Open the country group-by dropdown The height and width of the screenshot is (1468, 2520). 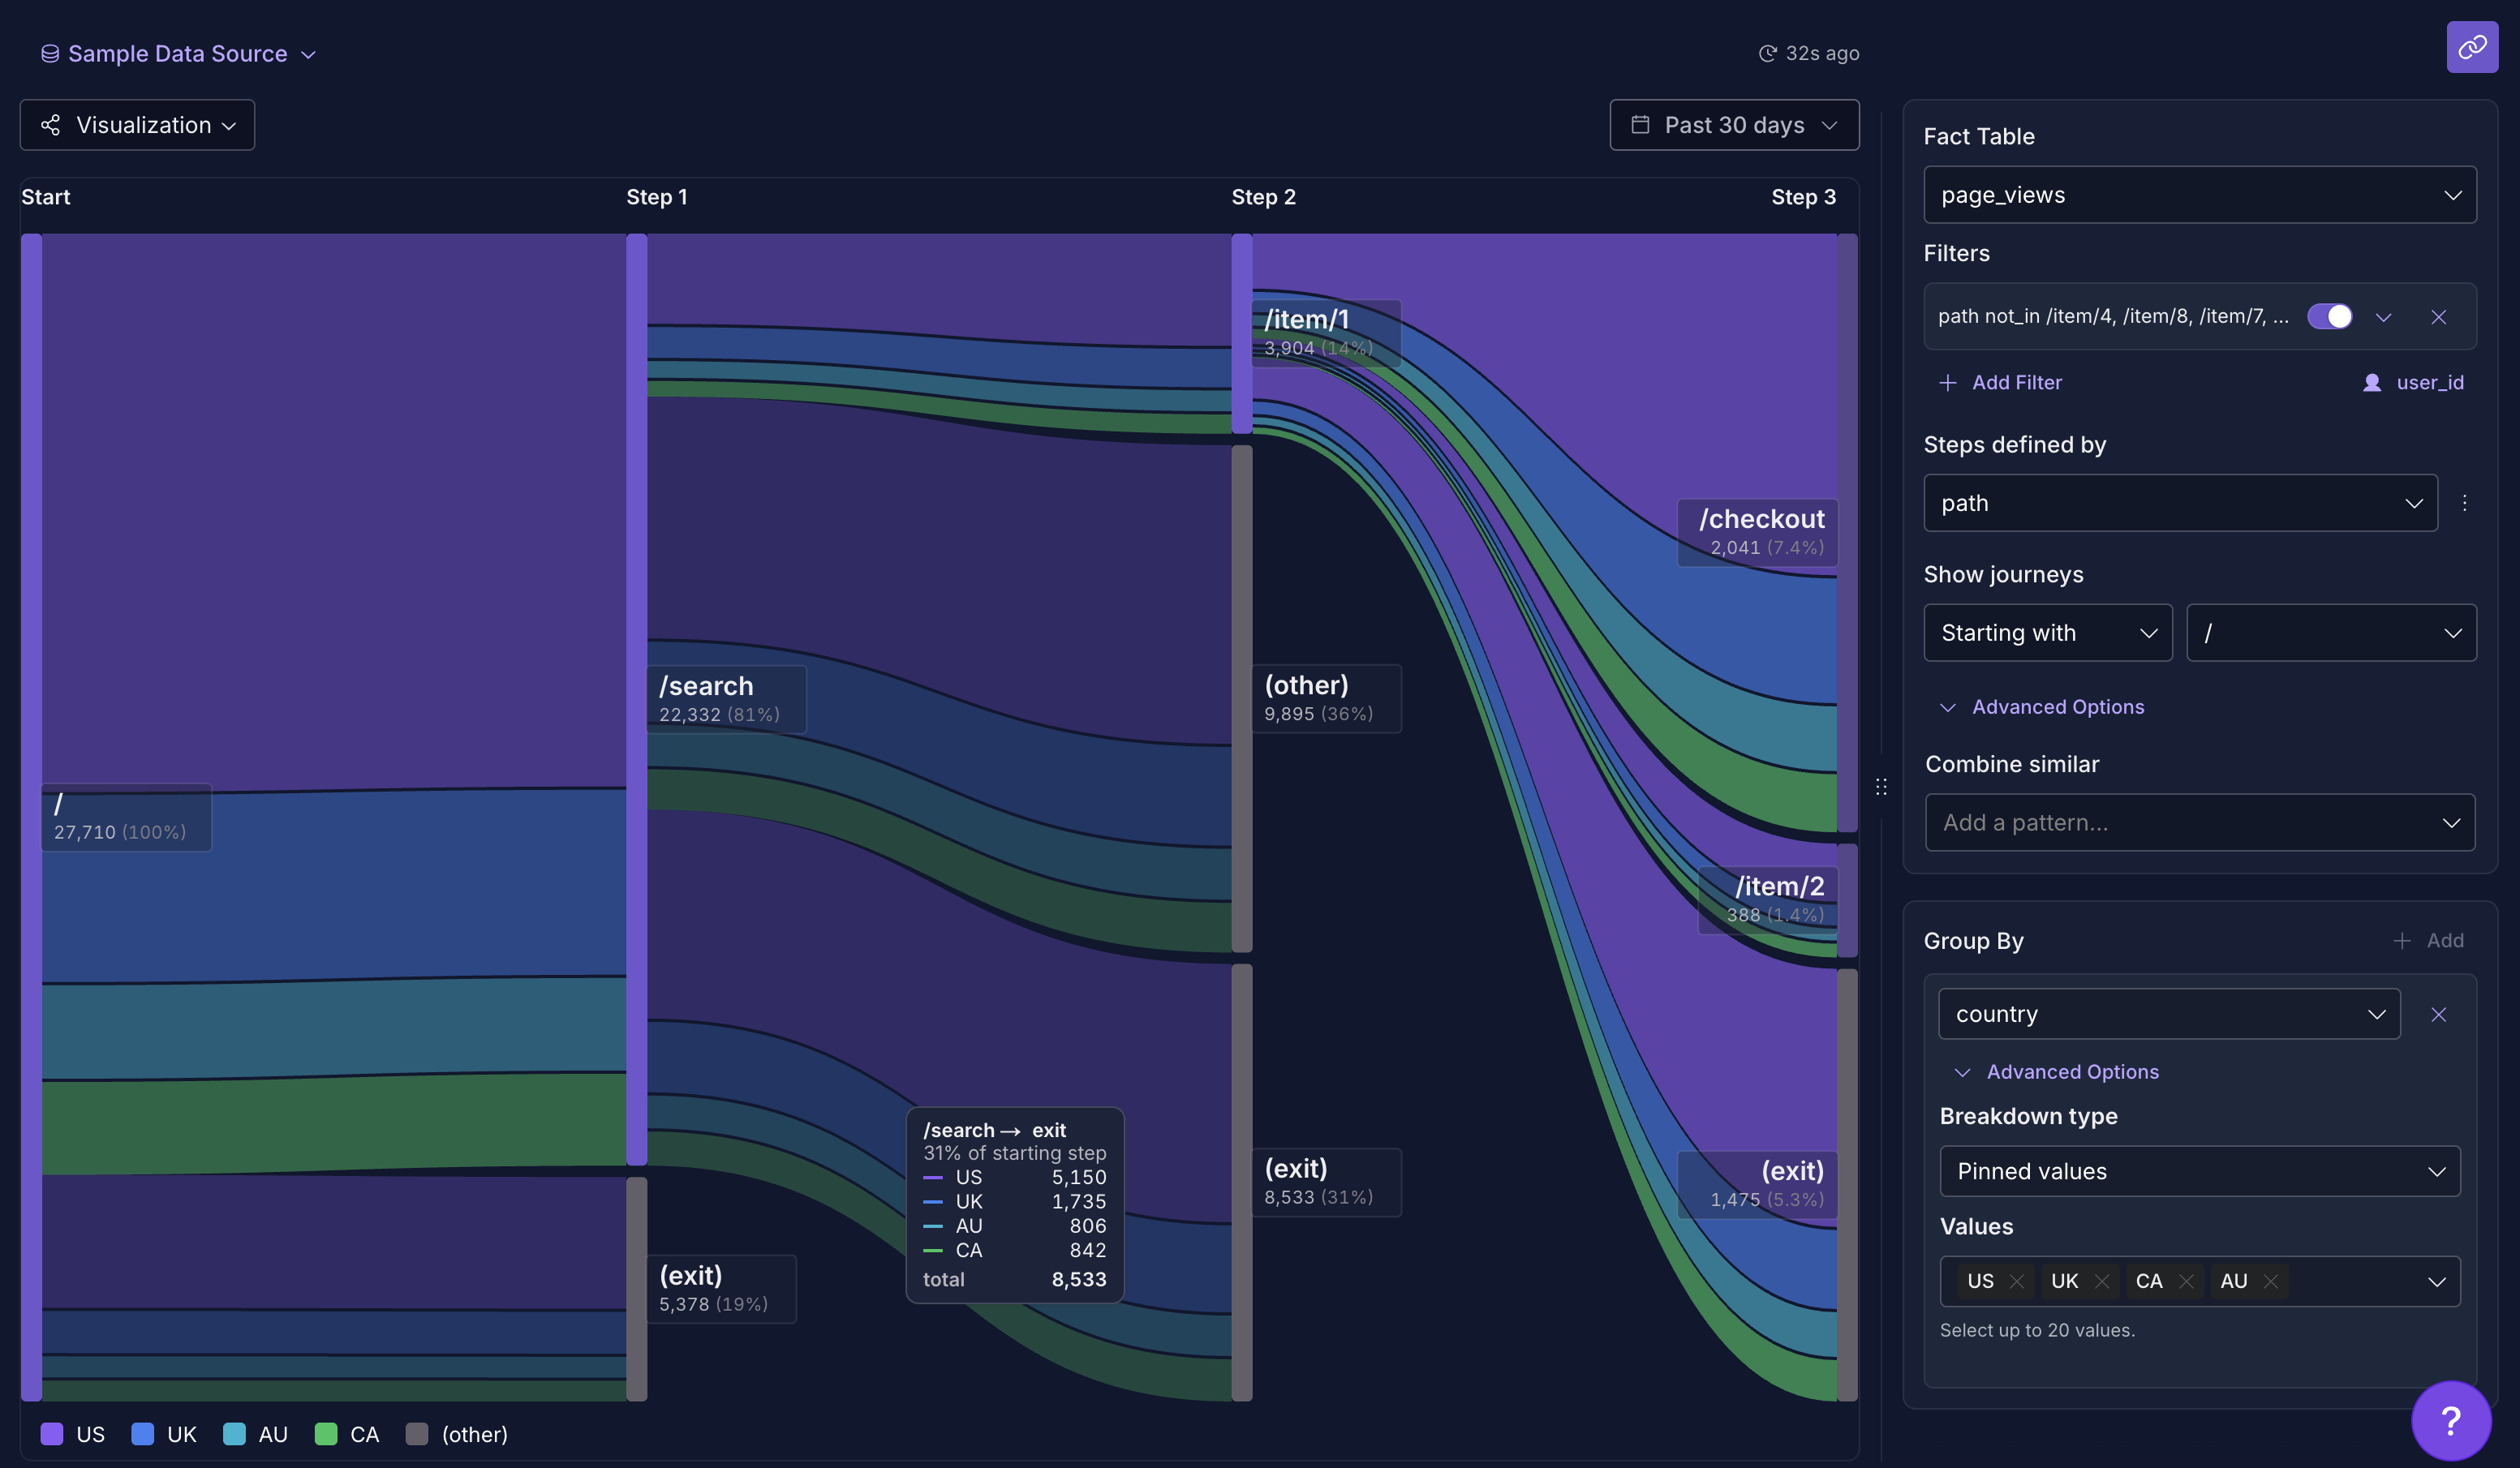pyautogui.click(x=2169, y=1015)
